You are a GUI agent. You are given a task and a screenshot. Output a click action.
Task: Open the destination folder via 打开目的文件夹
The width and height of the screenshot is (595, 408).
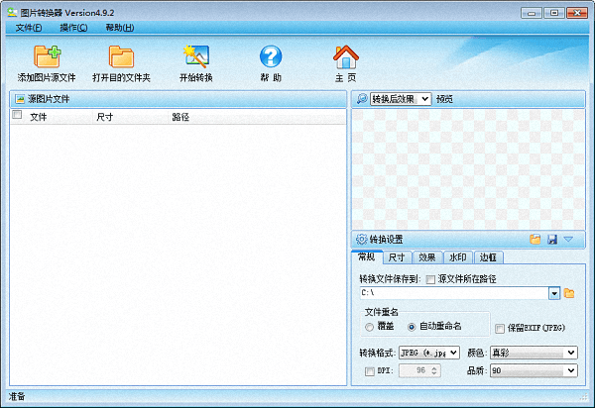pyautogui.click(x=121, y=57)
